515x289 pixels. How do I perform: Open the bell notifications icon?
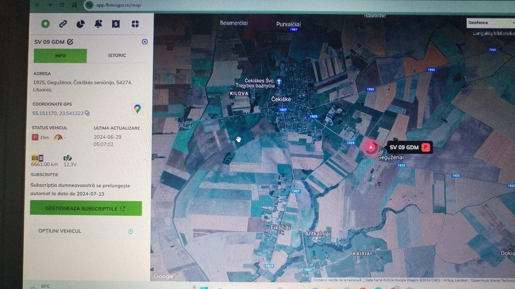click(98, 24)
